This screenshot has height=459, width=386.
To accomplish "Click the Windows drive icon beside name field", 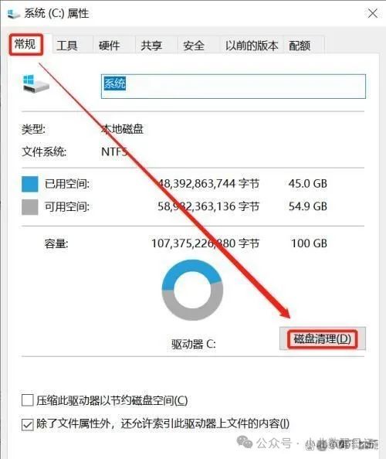I will pyautogui.click(x=36, y=84).
